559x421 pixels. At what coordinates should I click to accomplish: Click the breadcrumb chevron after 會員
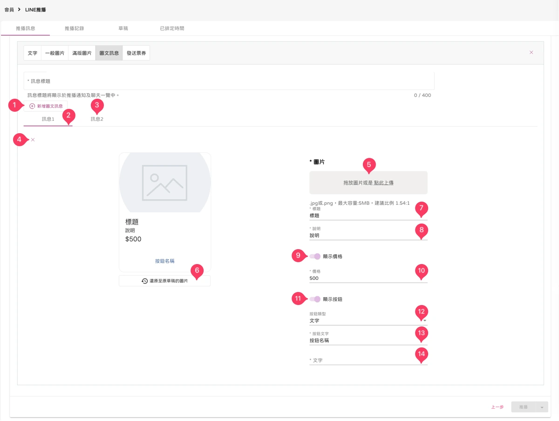click(20, 9)
